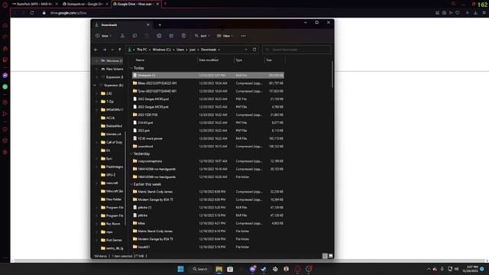Open address bar history dropdown
The height and width of the screenshot is (275, 489).
246,50
